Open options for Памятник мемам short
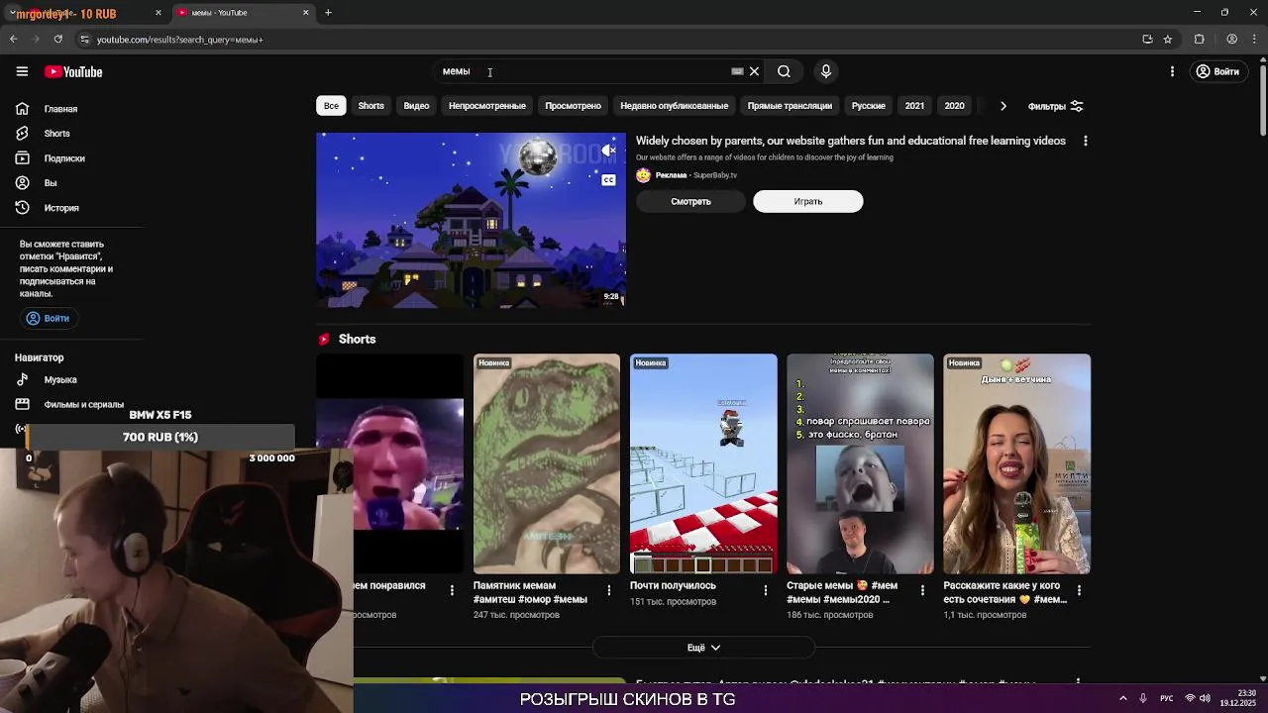The width and height of the screenshot is (1268, 713). 609,590
